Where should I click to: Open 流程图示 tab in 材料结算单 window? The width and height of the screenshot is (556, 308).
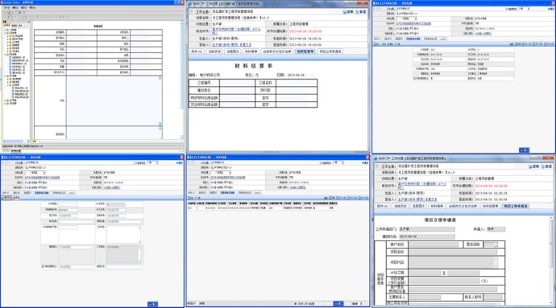point(233,51)
